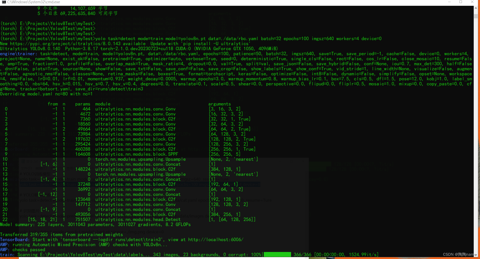Click params value '751507'
The image size is (480, 259).
[x=83, y=220]
